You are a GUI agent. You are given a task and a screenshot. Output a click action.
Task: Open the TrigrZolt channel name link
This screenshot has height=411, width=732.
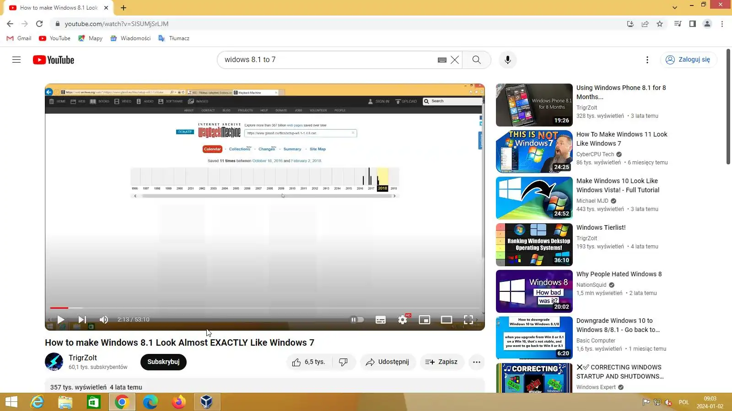click(83, 358)
